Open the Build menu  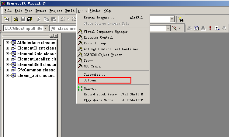pos(70,11)
